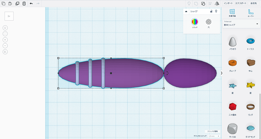
Task: Open the snap grid 1.0 mm dropdown
Action: [x=214, y=136]
